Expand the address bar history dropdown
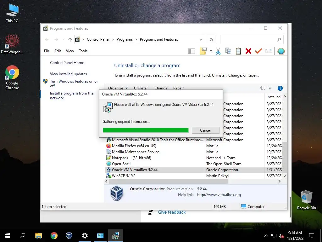Image resolution: width=322 pixels, height=242 pixels. 201,39
